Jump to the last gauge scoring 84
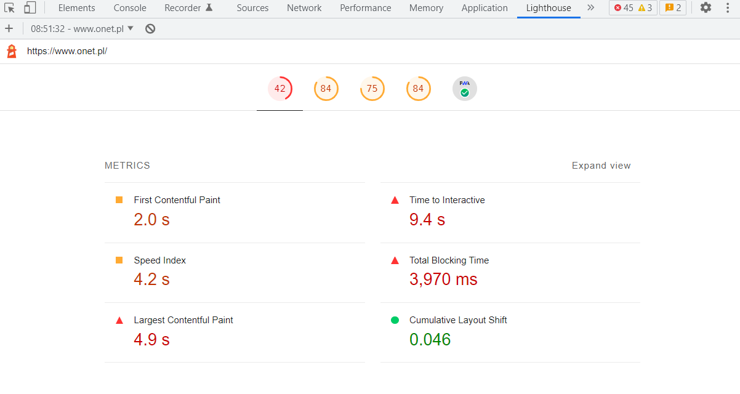The image size is (740, 394). (418, 89)
